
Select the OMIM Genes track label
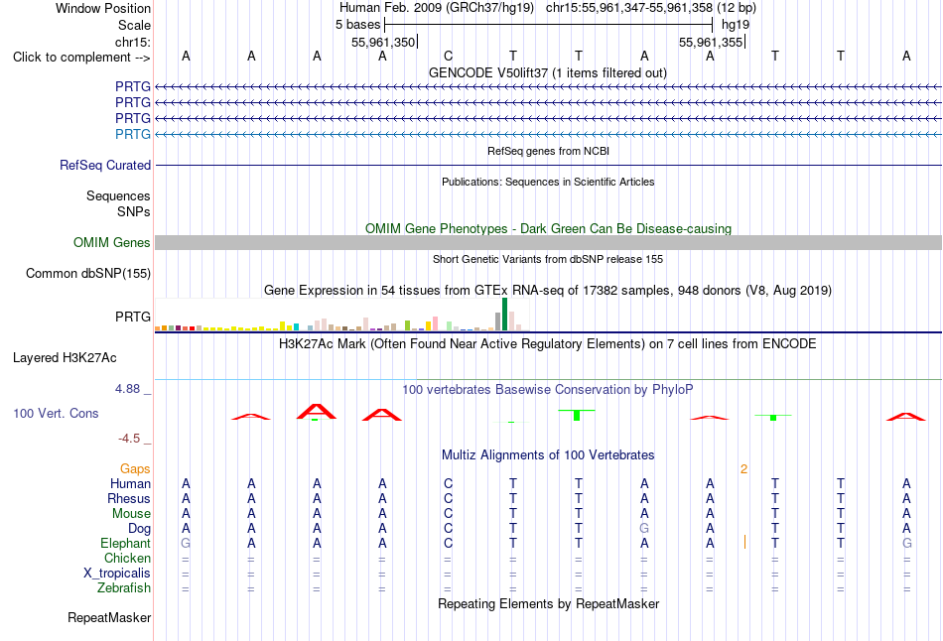(111, 243)
